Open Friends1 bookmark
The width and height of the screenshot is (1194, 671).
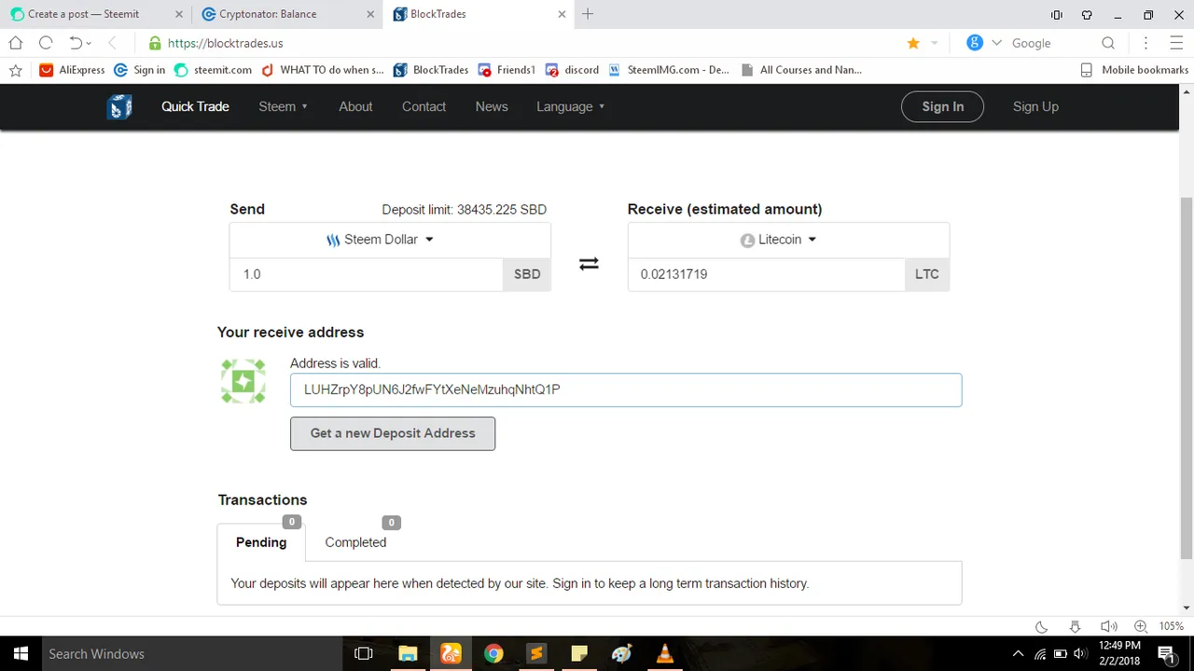pyautogui.click(x=507, y=70)
